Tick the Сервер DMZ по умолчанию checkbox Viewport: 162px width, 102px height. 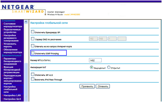coord(33,39)
